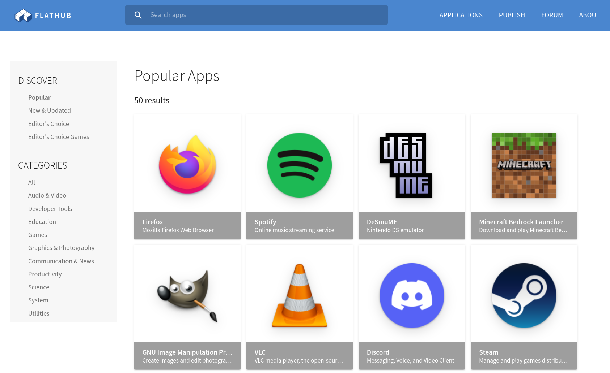Click the search magnifier icon

click(138, 15)
